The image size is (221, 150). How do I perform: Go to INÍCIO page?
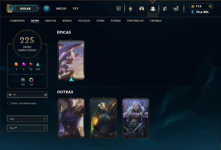pos(61,9)
